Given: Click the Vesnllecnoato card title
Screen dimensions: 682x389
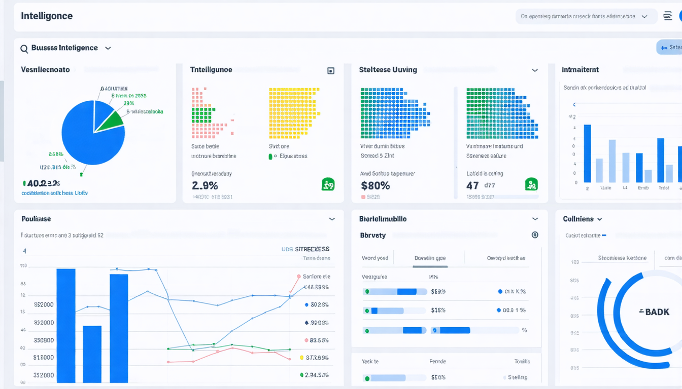Looking at the screenshot, I should point(45,70).
